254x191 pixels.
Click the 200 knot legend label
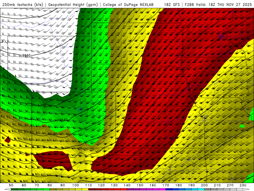204,185
